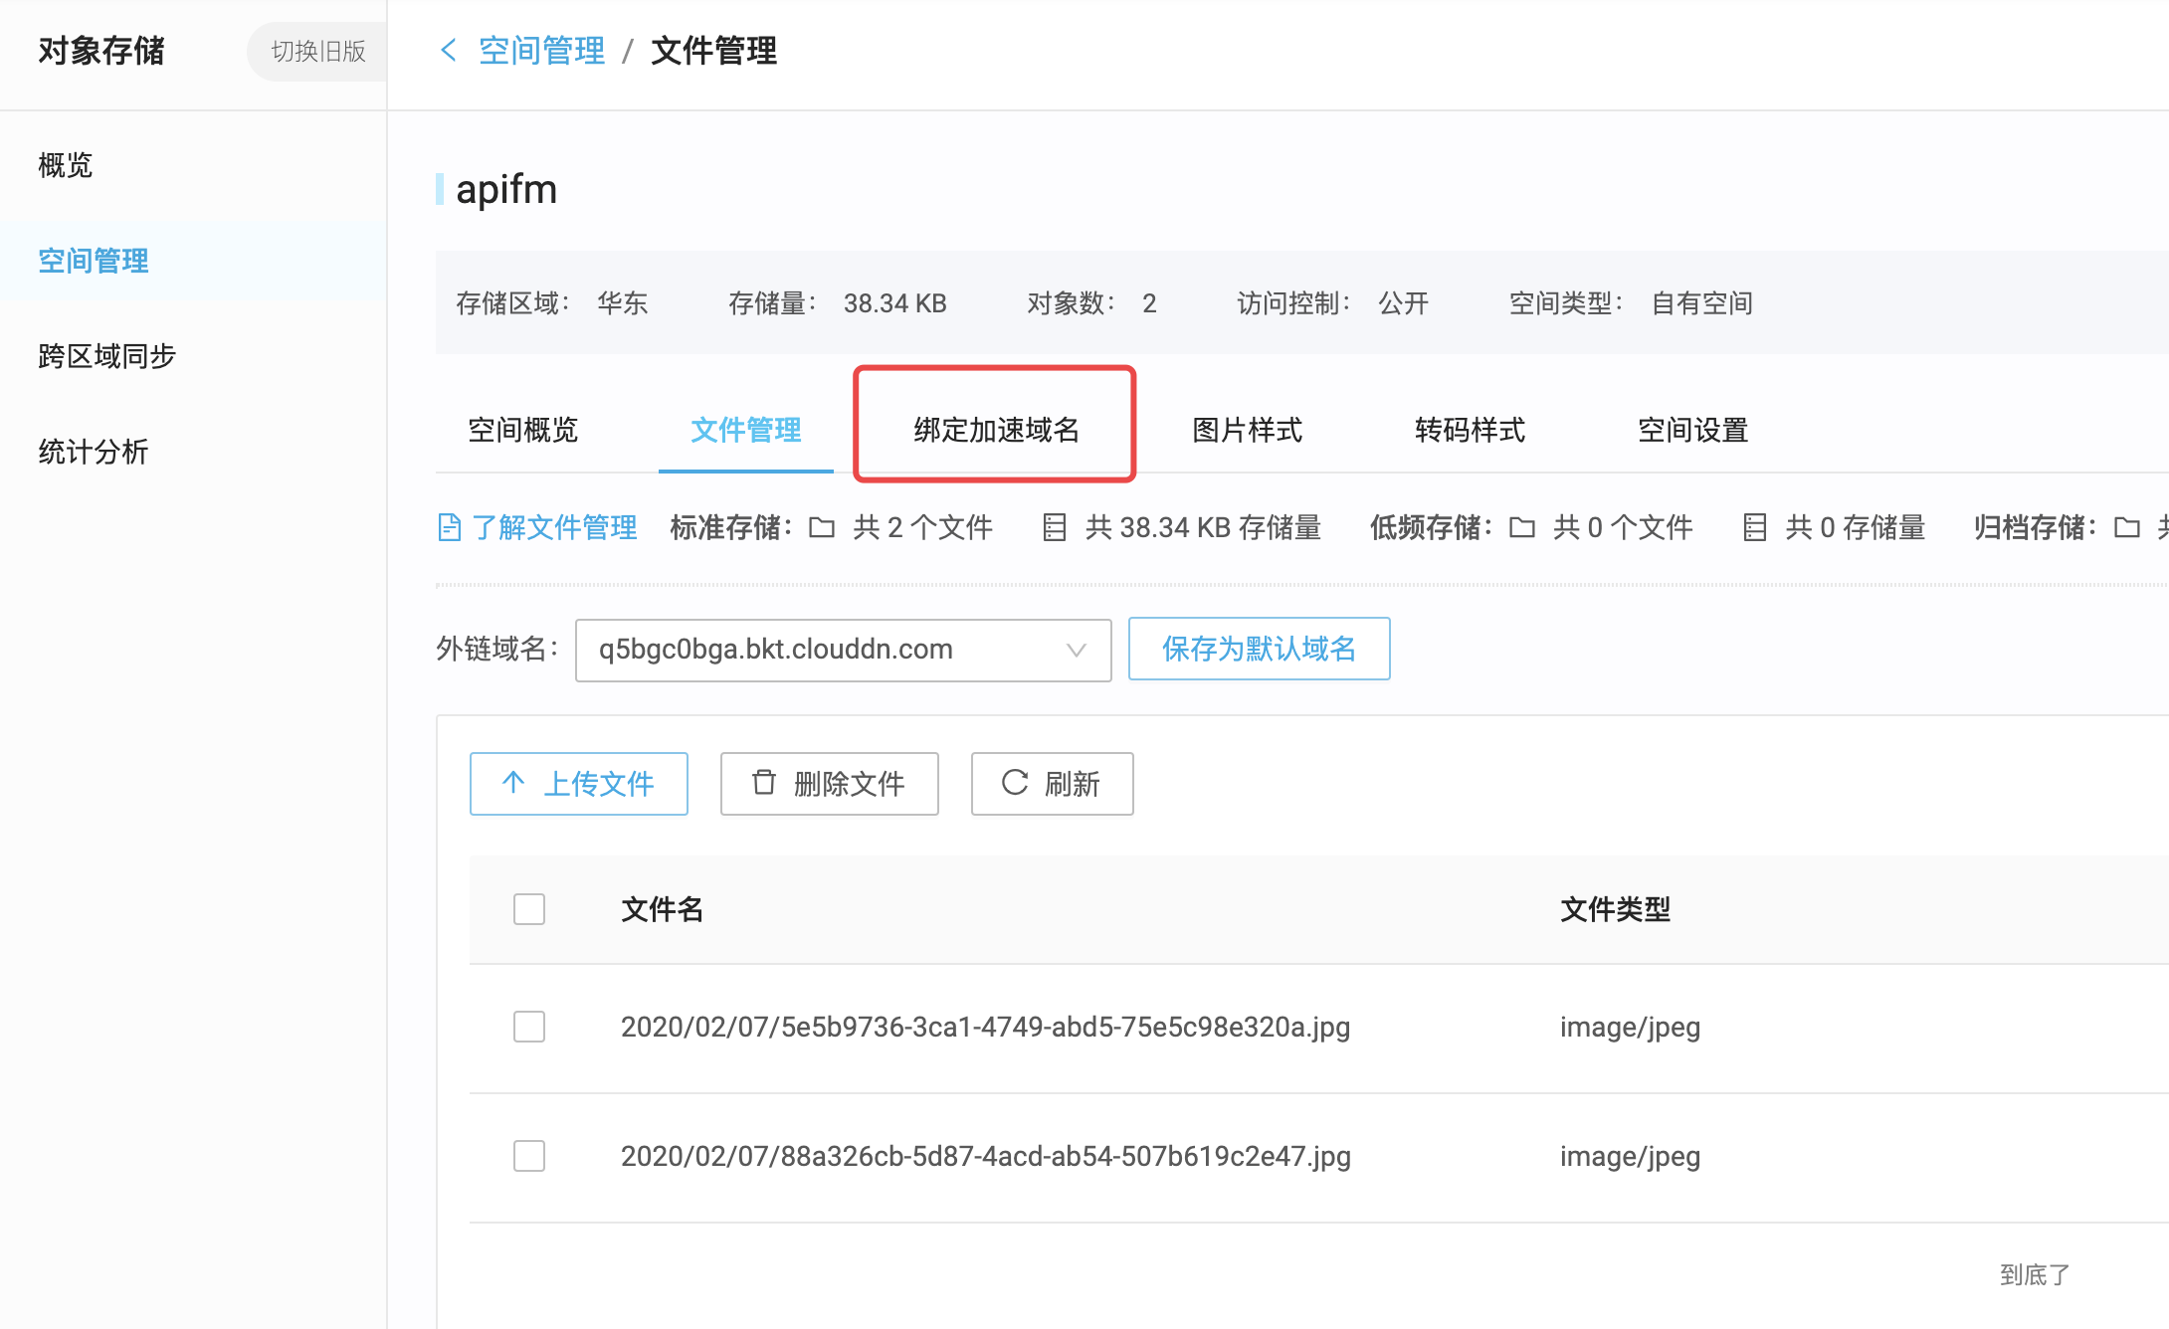Screen dimensions: 2169x1329
Task: Click the back arrow beside 空间管理 breadcrumb
Action: 449,50
